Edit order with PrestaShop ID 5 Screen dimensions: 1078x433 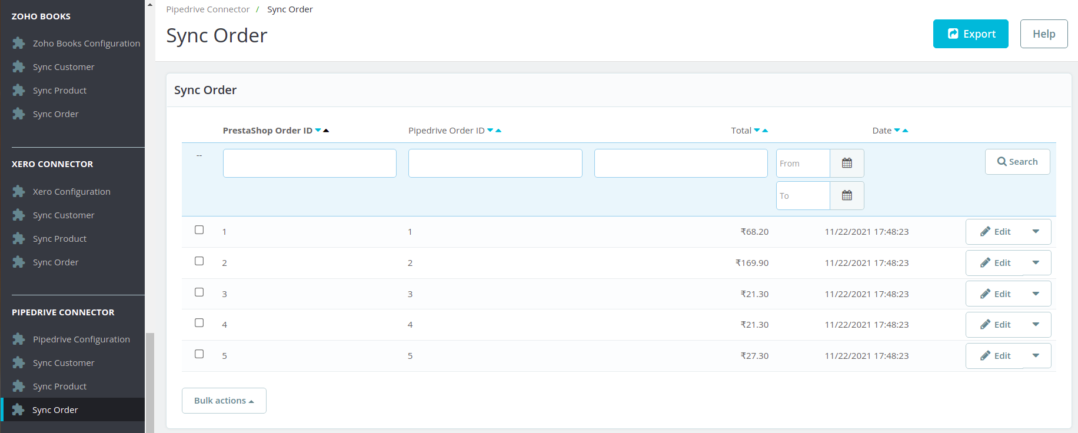click(995, 355)
